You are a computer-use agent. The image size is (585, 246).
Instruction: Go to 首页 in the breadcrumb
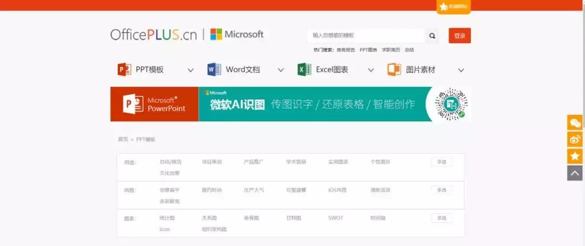pos(123,140)
